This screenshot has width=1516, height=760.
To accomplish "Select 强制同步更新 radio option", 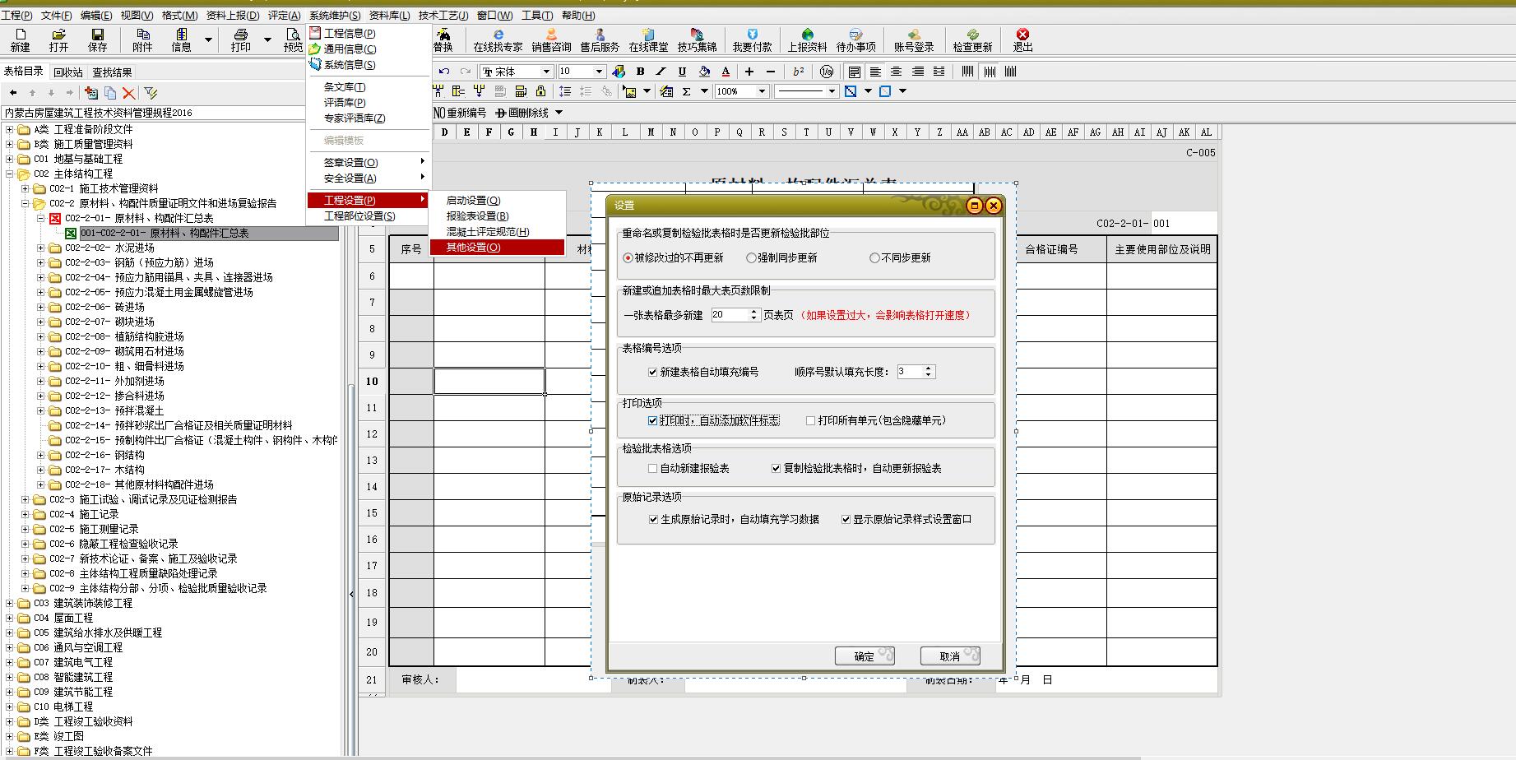I will [751, 258].
